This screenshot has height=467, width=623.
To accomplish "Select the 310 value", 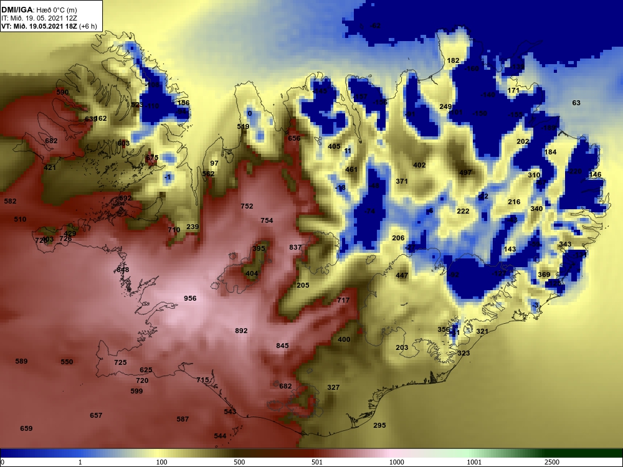I will [x=534, y=175].
